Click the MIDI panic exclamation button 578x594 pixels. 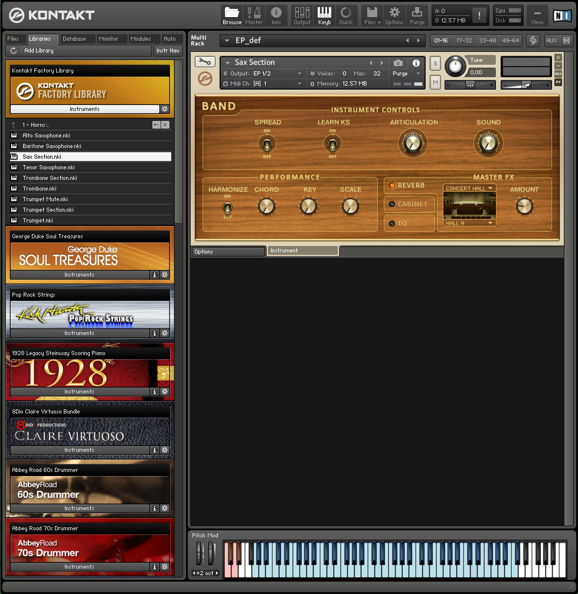click(479, 15)
